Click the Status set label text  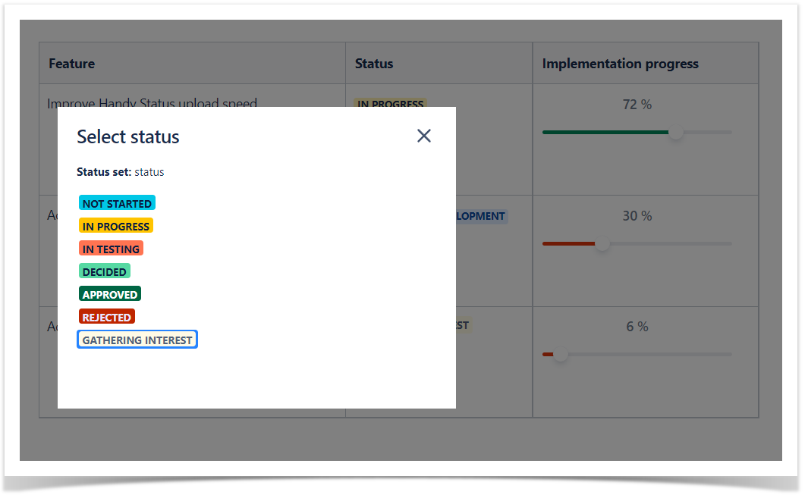coord(104,172)
